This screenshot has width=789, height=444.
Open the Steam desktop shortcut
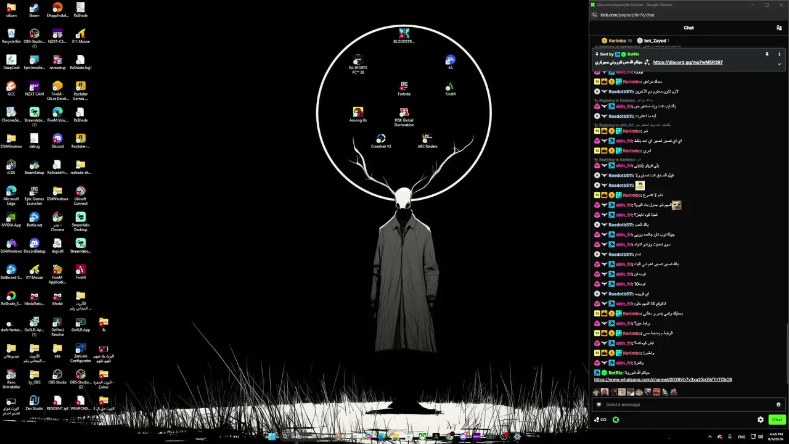pyautogui.click(x=34, y=10)
